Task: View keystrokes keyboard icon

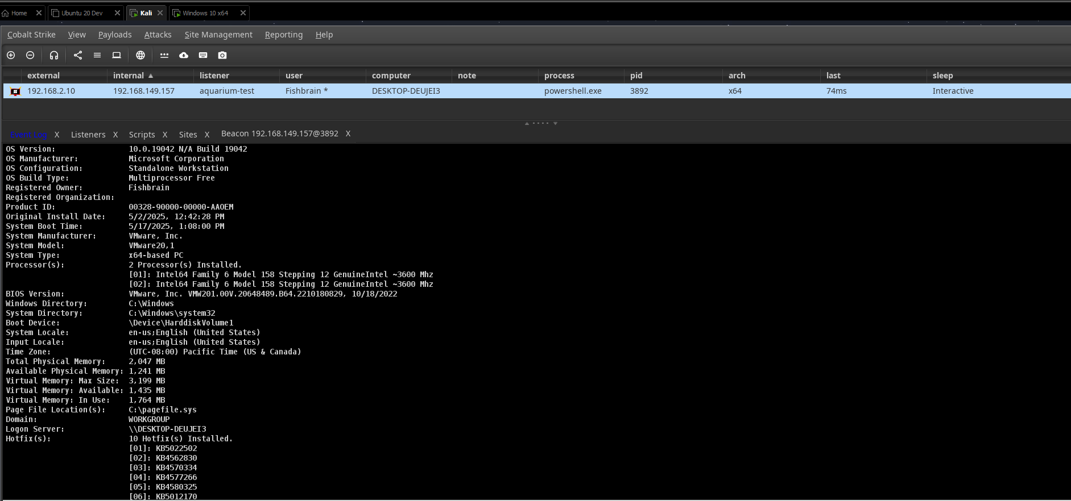Action: click(203, 55)
